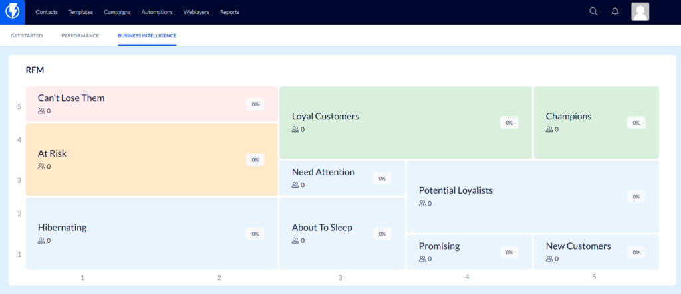Click people icon under Hibernating

click(x=41, y=240)
